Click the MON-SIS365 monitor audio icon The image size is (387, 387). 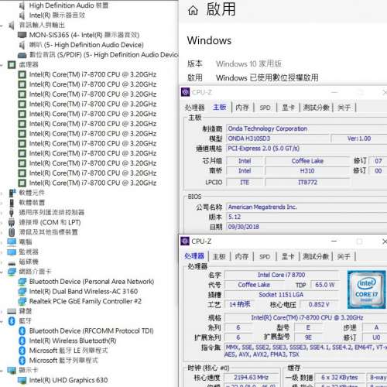22,35
